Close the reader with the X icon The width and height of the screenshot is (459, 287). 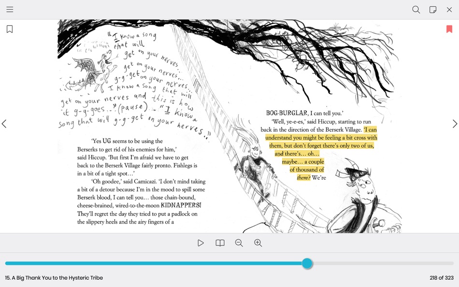pos(449,10)
